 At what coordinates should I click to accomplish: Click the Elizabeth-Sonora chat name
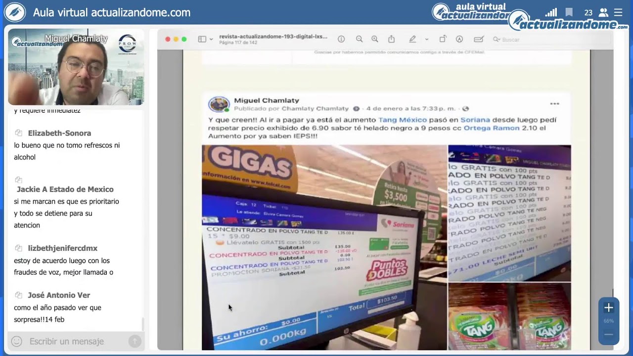[x=59, y=133]
